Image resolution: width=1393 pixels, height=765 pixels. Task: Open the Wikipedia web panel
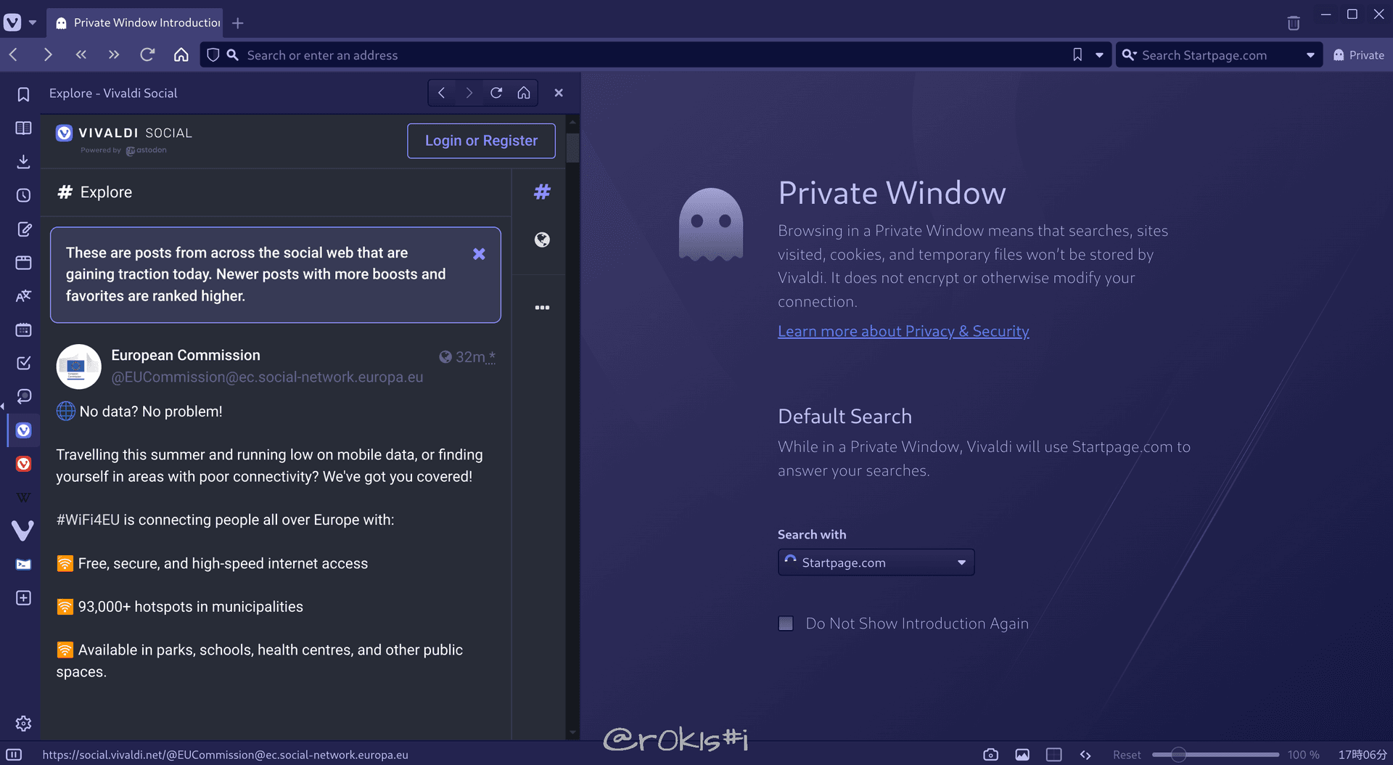click(x=23, y=497)
